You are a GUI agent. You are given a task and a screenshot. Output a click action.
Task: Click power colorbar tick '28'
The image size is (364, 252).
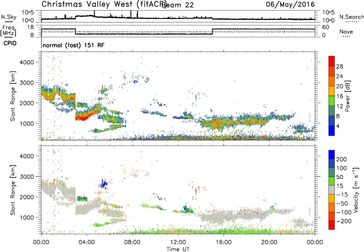click(339, 66)
